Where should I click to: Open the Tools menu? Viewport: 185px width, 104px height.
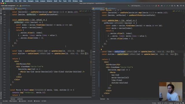click(65, 1)
